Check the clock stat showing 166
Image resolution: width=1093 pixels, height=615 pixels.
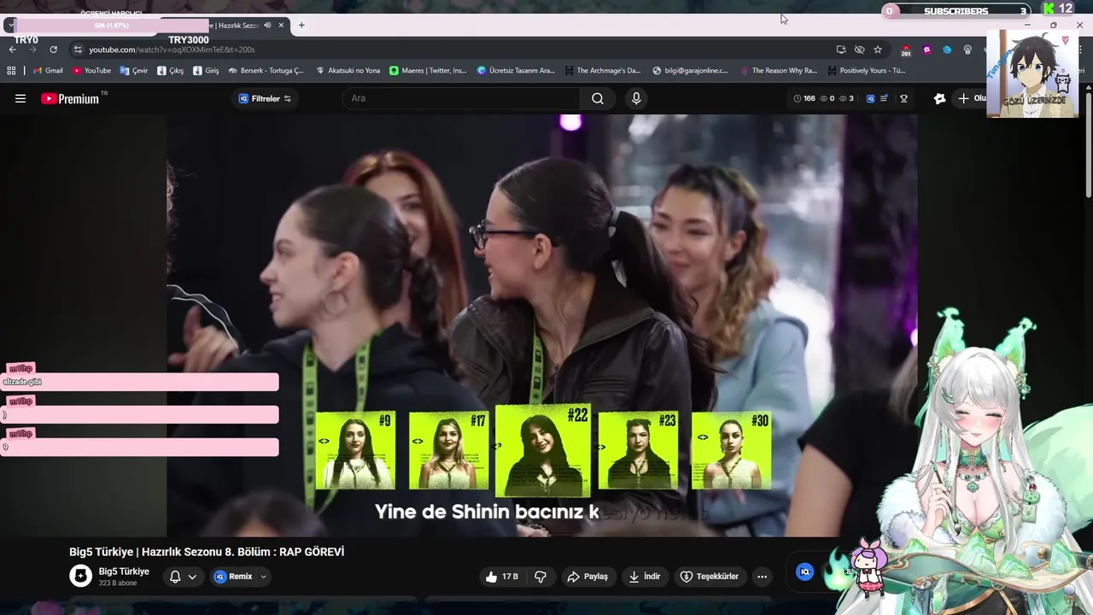[x=804, y=98]
